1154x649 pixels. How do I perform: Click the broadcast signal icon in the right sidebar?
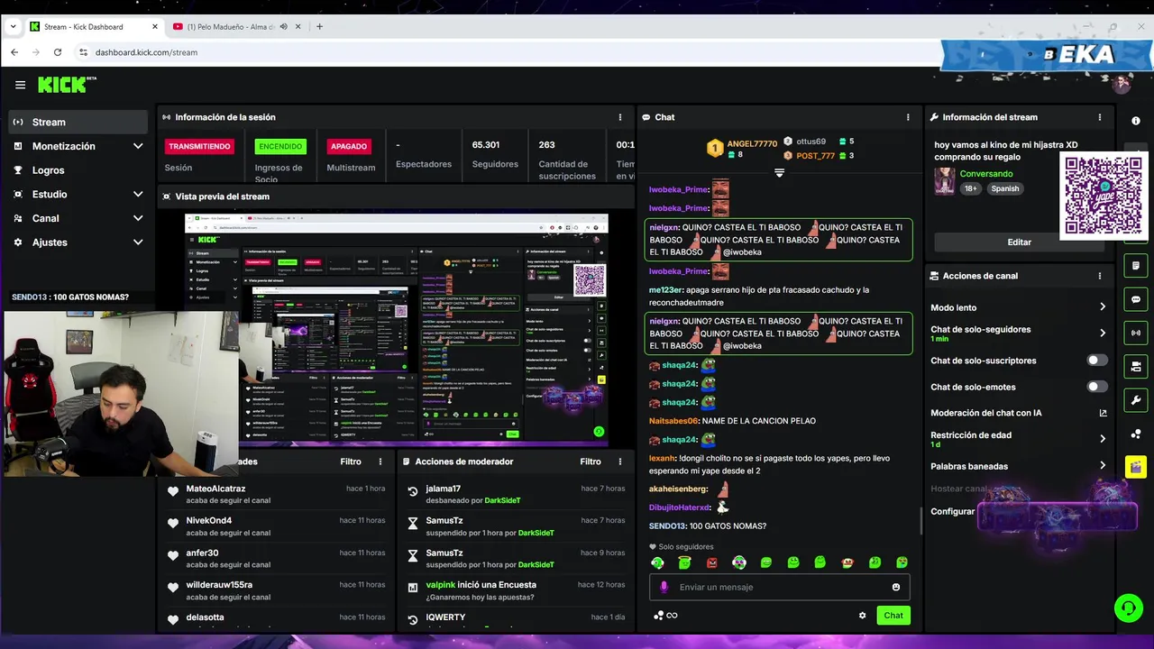coord(1136,333)
